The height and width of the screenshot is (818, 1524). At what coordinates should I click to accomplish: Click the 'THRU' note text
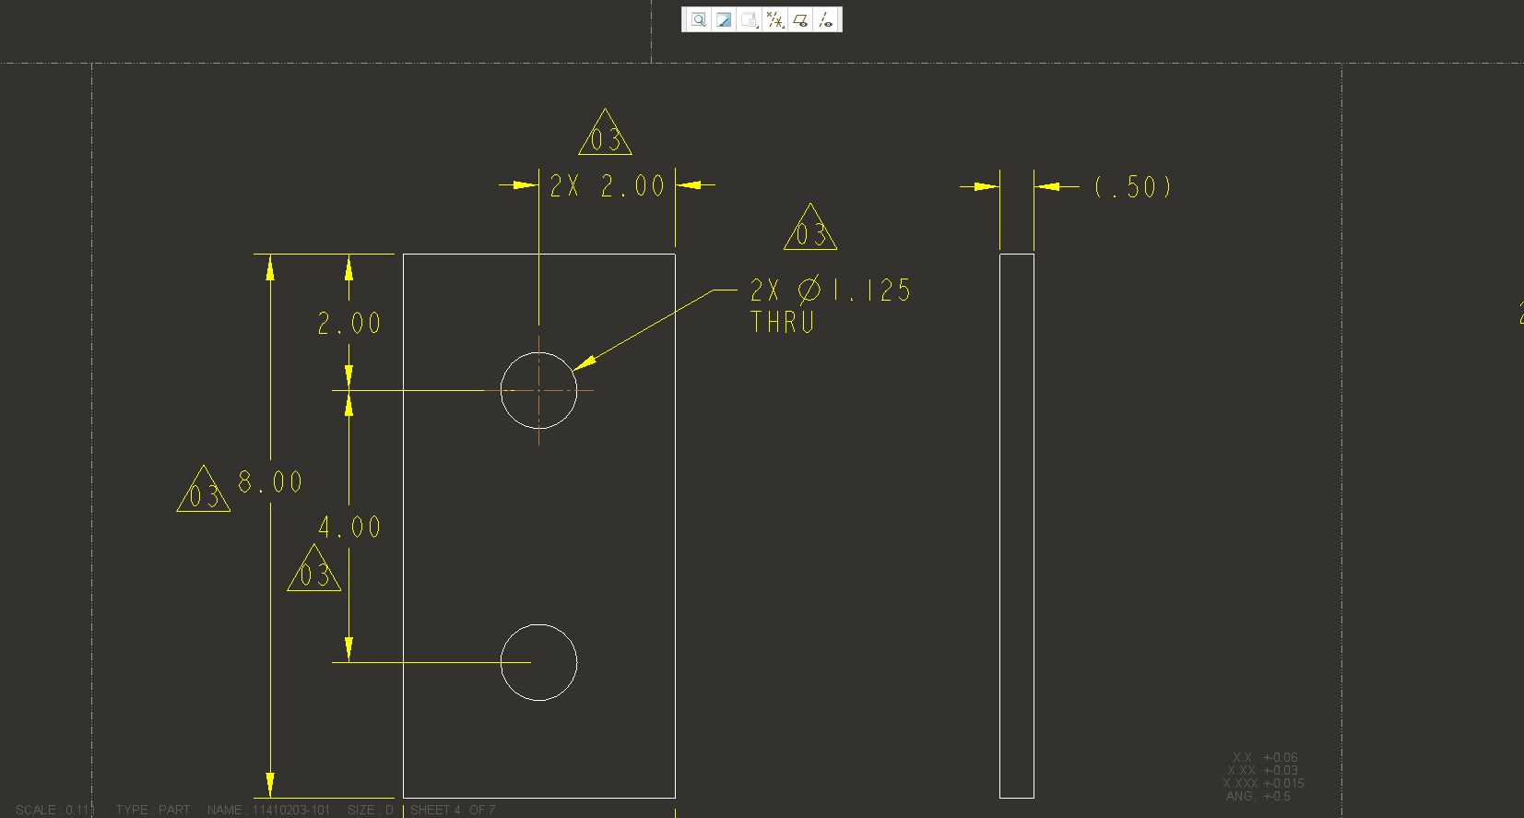point(783,322)
